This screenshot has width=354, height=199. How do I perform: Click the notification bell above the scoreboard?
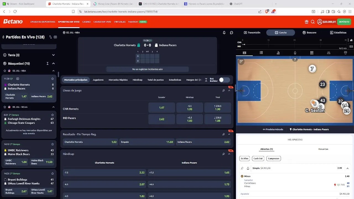(x=224, y=33)
